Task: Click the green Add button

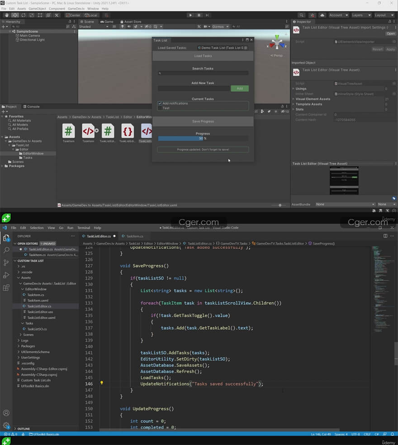Action: [240, 89]
